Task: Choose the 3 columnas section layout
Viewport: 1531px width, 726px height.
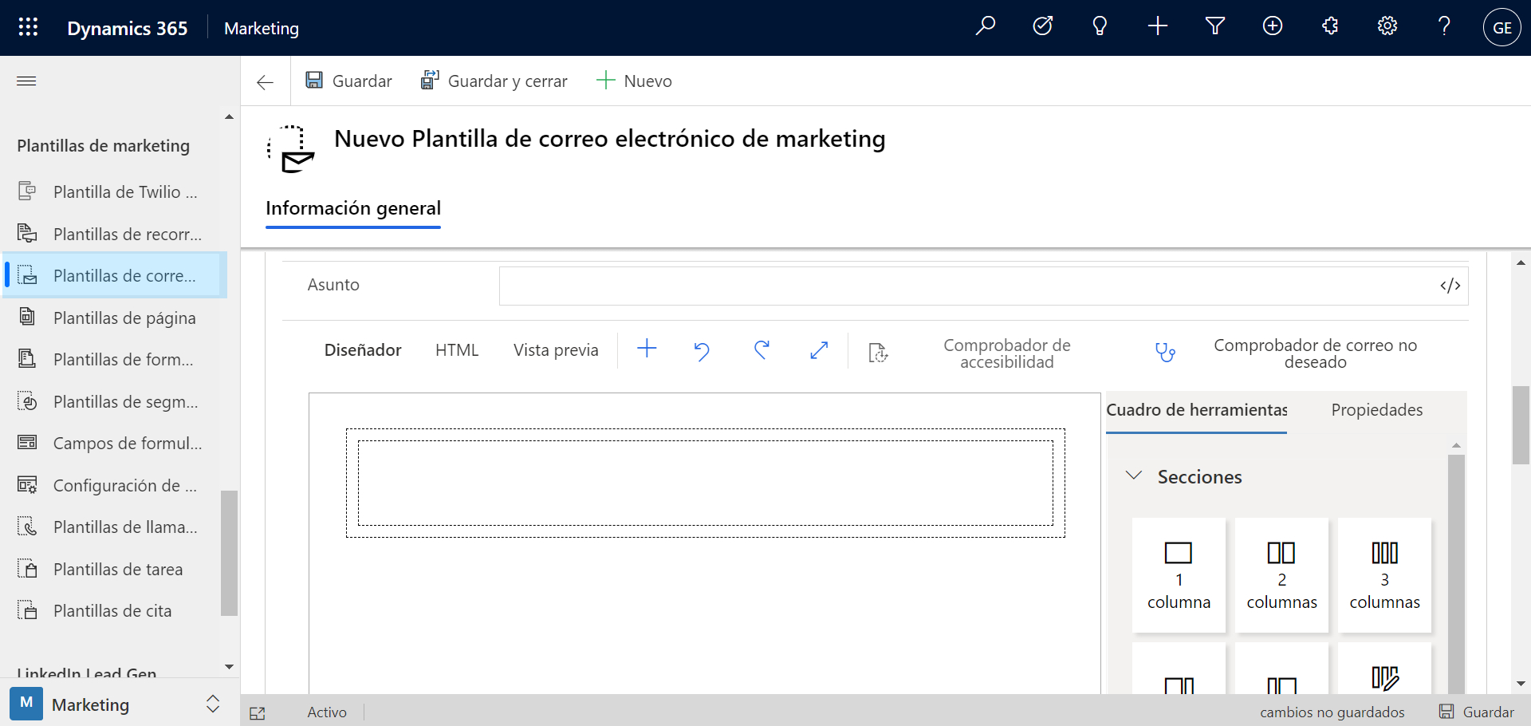Action: coord(1384,574)
